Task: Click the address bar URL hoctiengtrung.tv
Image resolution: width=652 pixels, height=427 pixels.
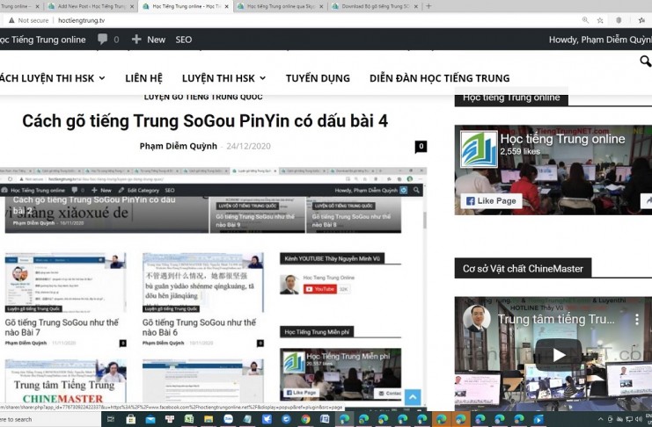Action: 82,20
